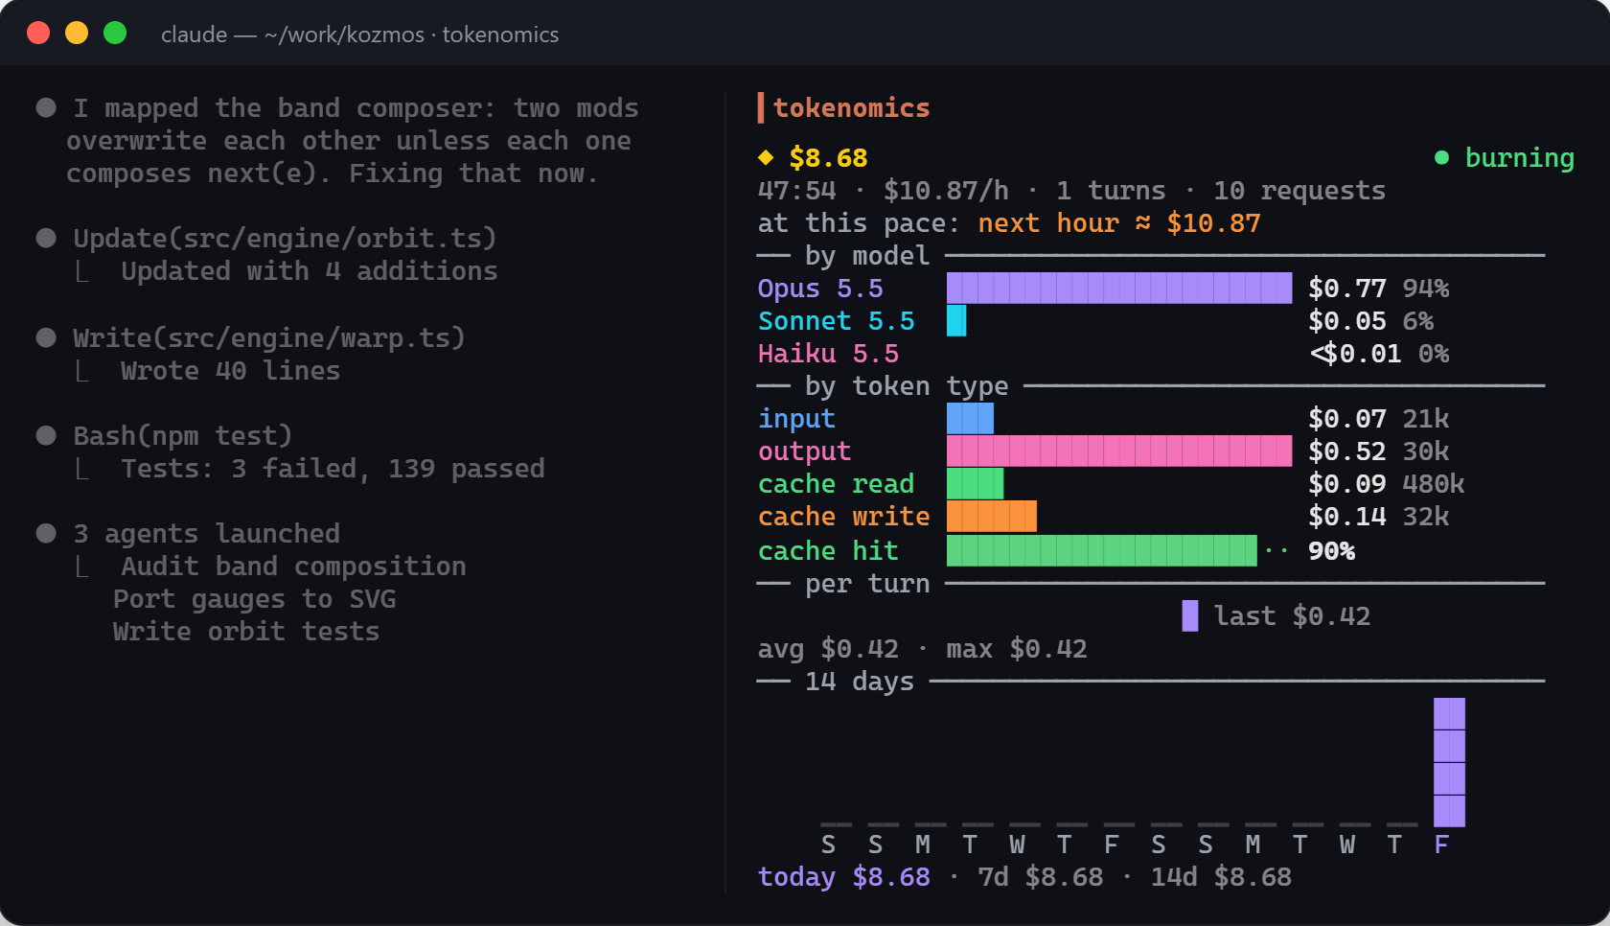
Task: Click the Opus cost '$0.77'
Action: (x=1346, y=288)
